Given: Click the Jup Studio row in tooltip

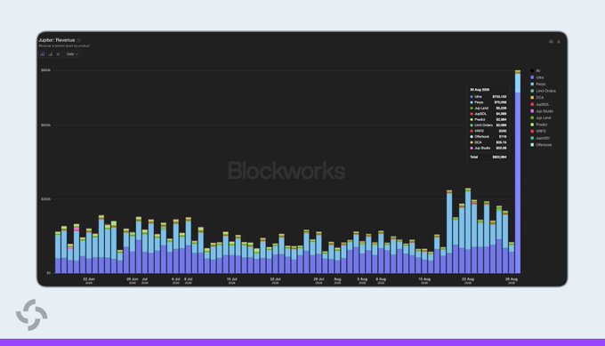Looking at the screenshot, I should coord(488,149).
